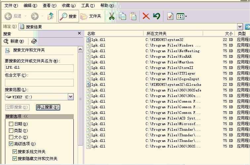250x165 pixels.
Task: Click the green Undo arrow icon
Action: (156, 16)
